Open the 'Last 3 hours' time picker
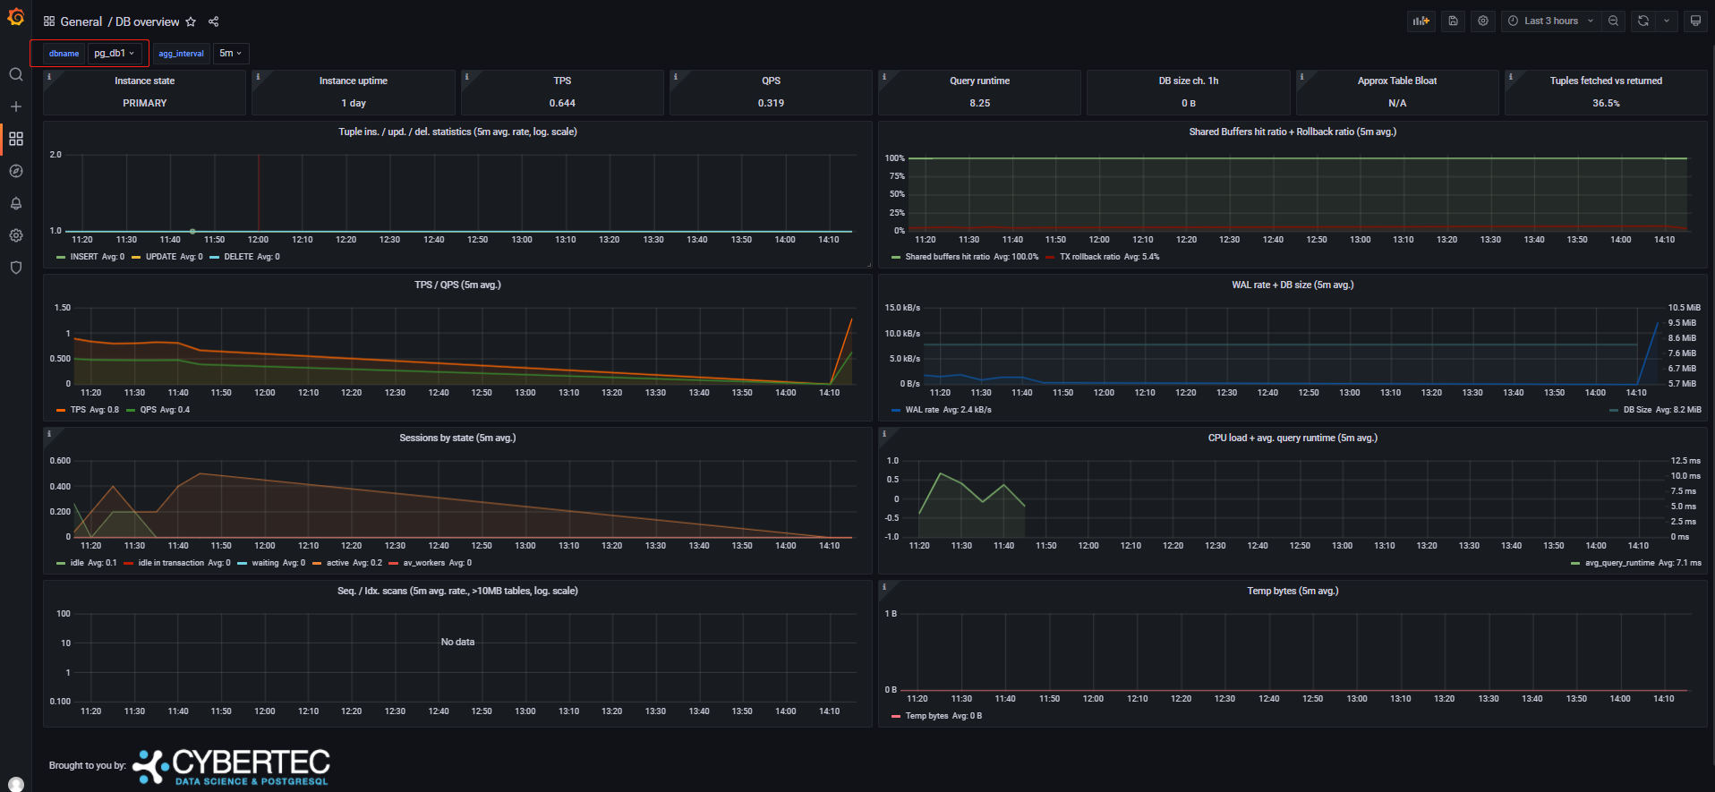The width and height of the screenshot is (1715, 792). click(1550, 21)
